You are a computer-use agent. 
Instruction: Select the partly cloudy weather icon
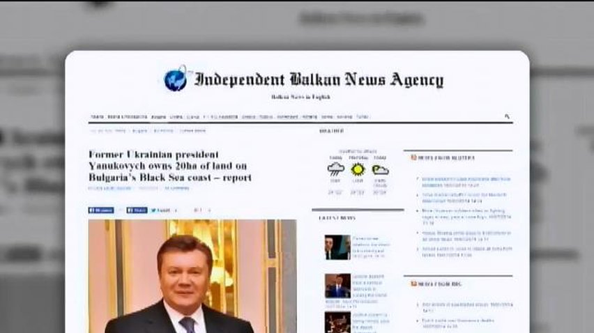(380, 170)
